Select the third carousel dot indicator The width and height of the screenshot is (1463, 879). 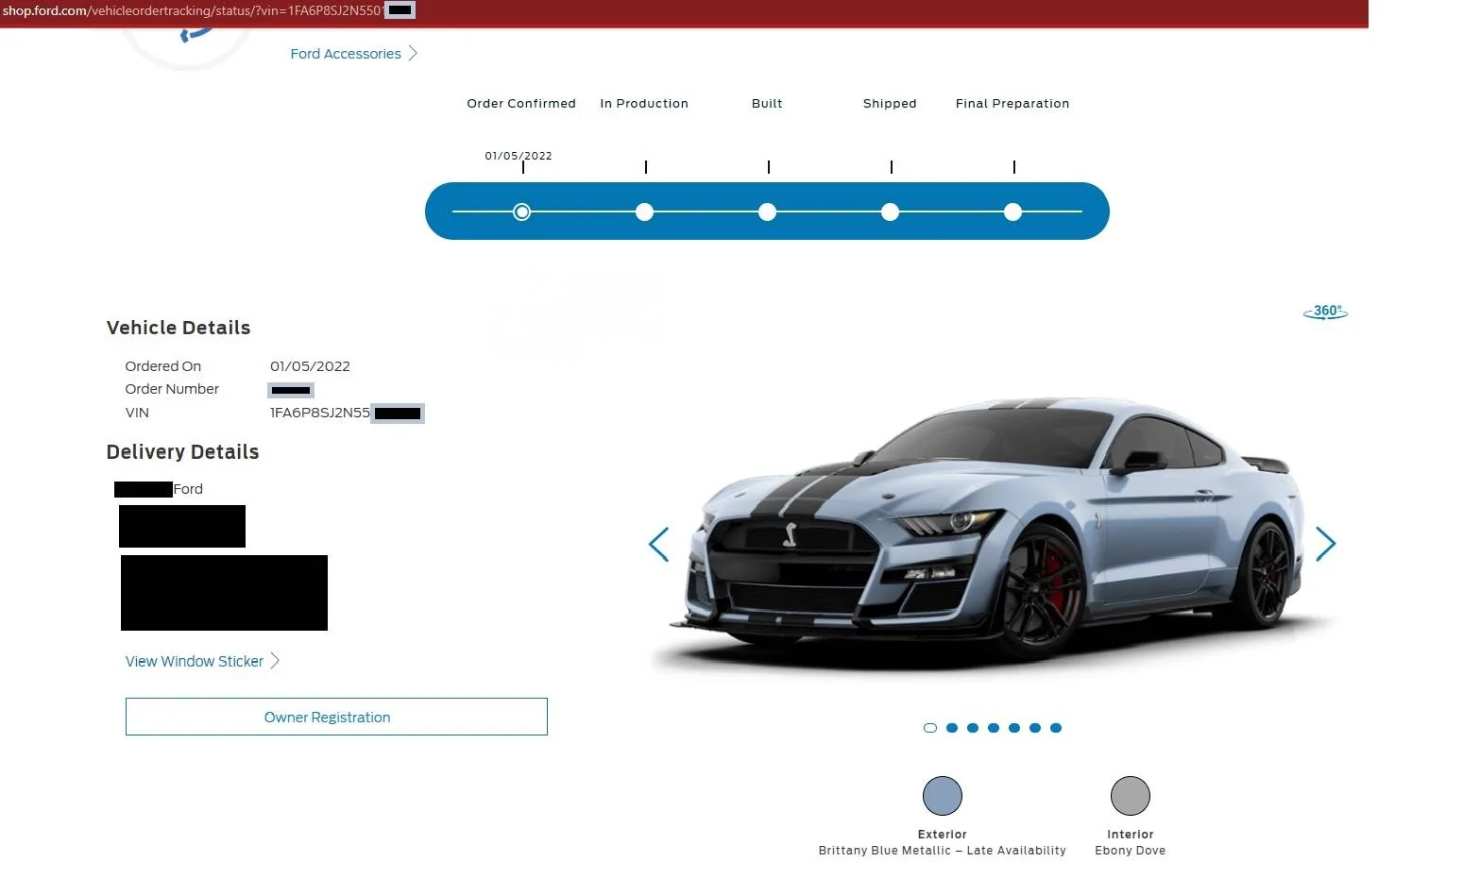pyautogui.click(x=973, y=728)
